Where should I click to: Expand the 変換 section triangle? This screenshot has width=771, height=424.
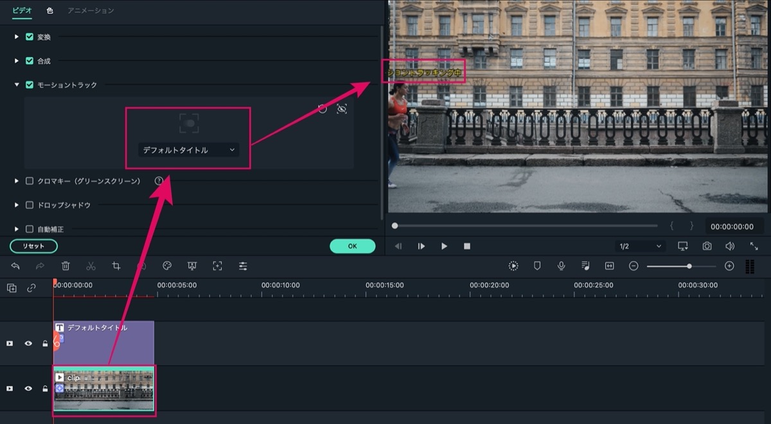click(17, 37)
